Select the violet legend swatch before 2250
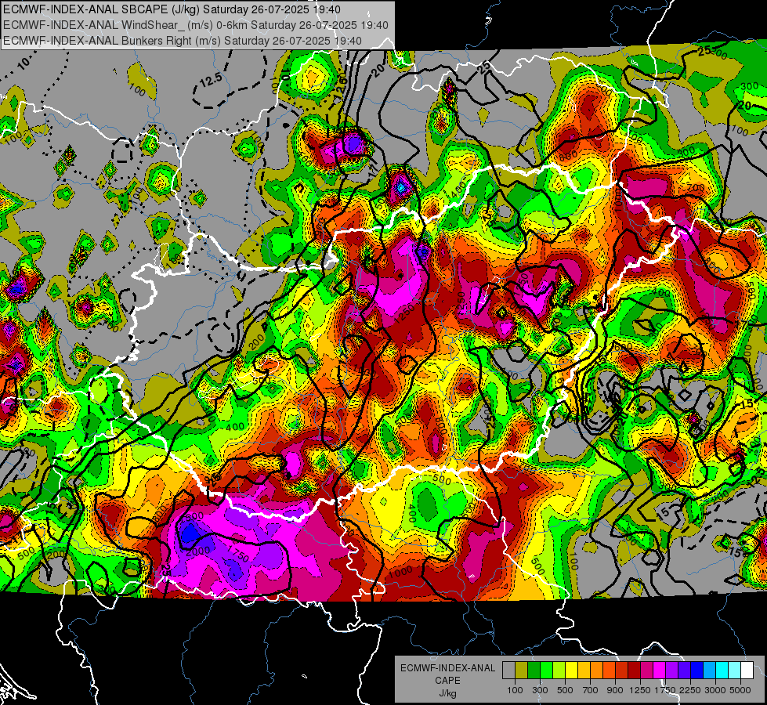Screen dimensions: 767x705 pos(684,670)
